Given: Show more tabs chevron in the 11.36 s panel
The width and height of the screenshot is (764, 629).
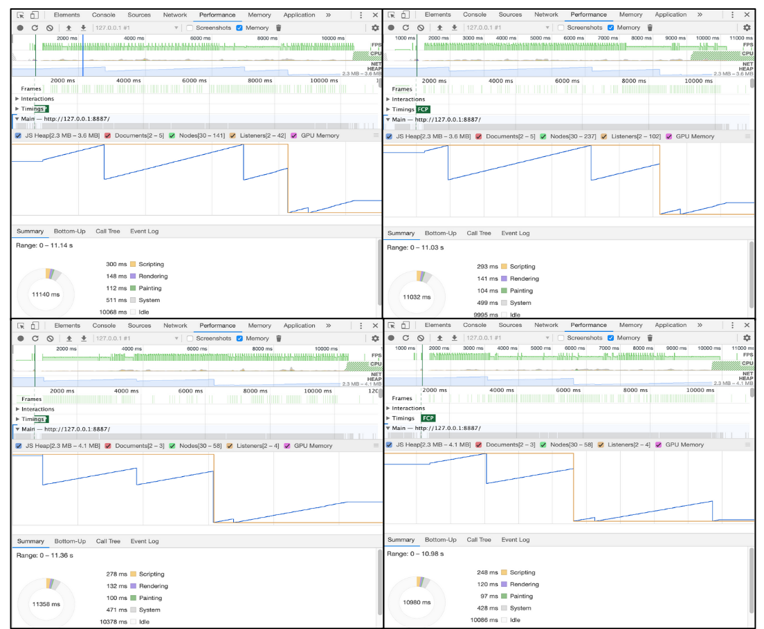Looking at the screenshot, I should click(x=329, y=326).
